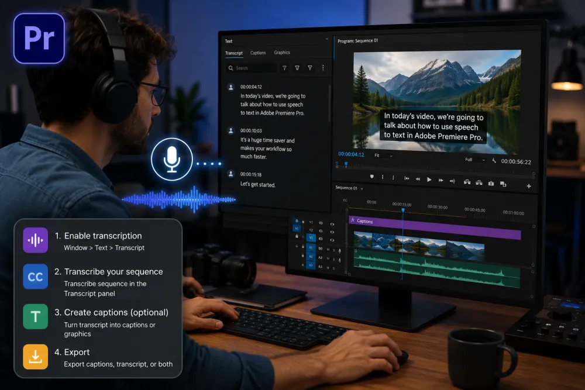Click the timeline playhead marker
Image resolution: width=585 pixels, height=390 pixels.
coord(403,210)
